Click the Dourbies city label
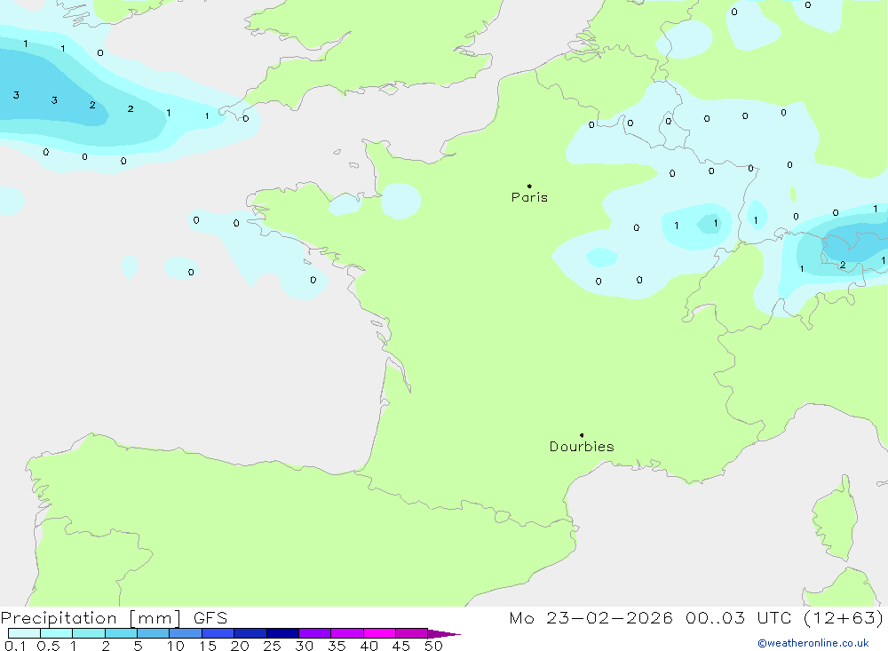The image size is (888, 651). coord(582,447)
